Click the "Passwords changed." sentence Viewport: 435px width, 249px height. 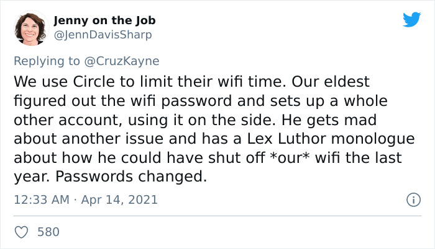click(x=130, y=176)
